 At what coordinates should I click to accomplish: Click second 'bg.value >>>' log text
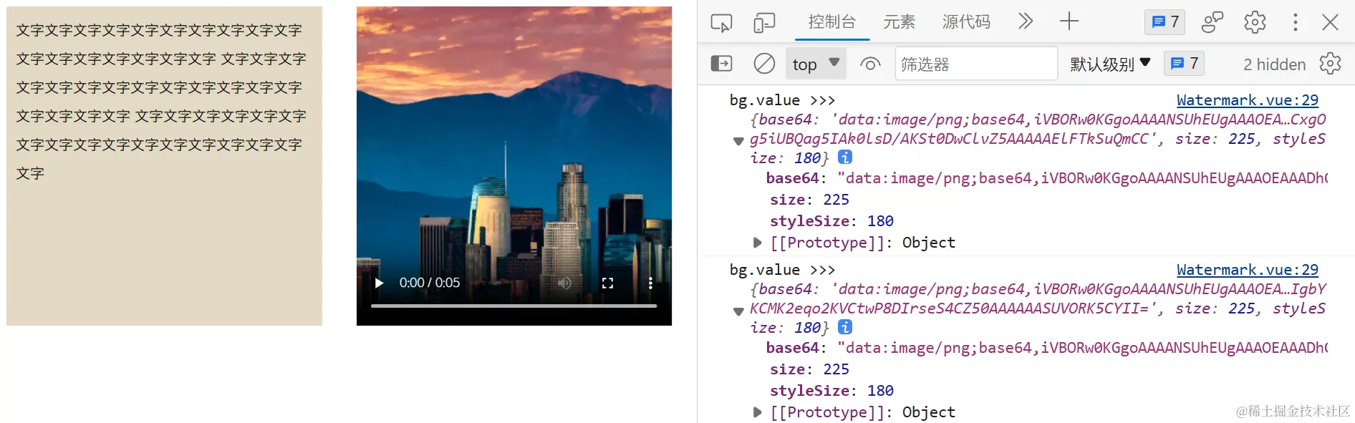(x=782, y=270)
